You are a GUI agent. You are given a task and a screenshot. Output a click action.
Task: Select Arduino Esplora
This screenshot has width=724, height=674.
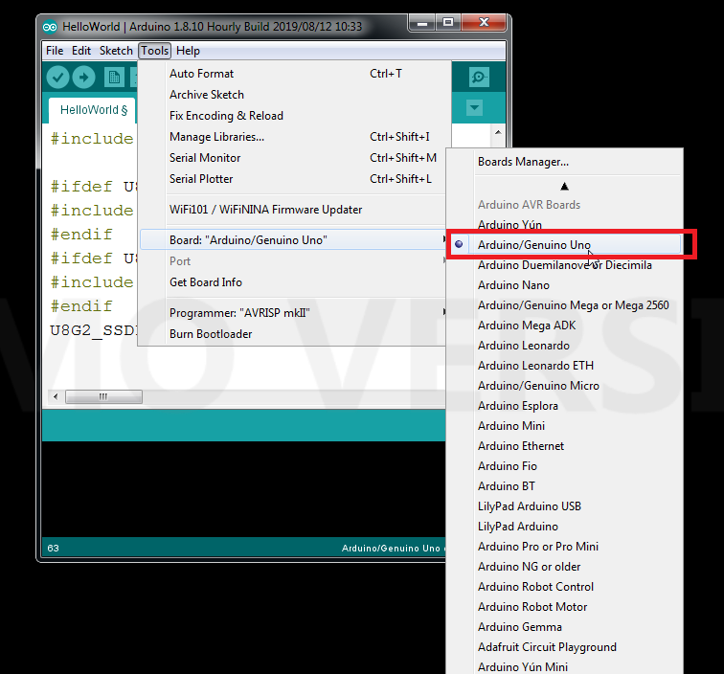click(x=564, y=406)
